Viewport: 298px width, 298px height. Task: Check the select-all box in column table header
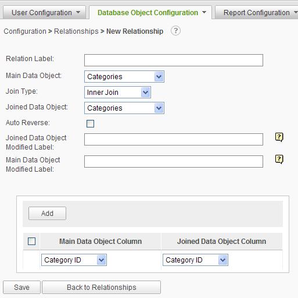[31, 241]
